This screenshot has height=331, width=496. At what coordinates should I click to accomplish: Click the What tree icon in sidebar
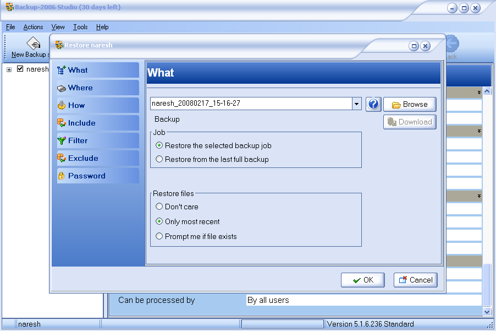click(62, 70)
